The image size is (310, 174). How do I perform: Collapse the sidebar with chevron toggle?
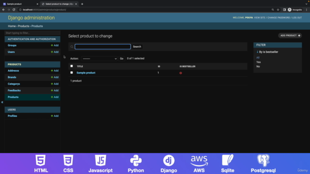click(2, 102)
